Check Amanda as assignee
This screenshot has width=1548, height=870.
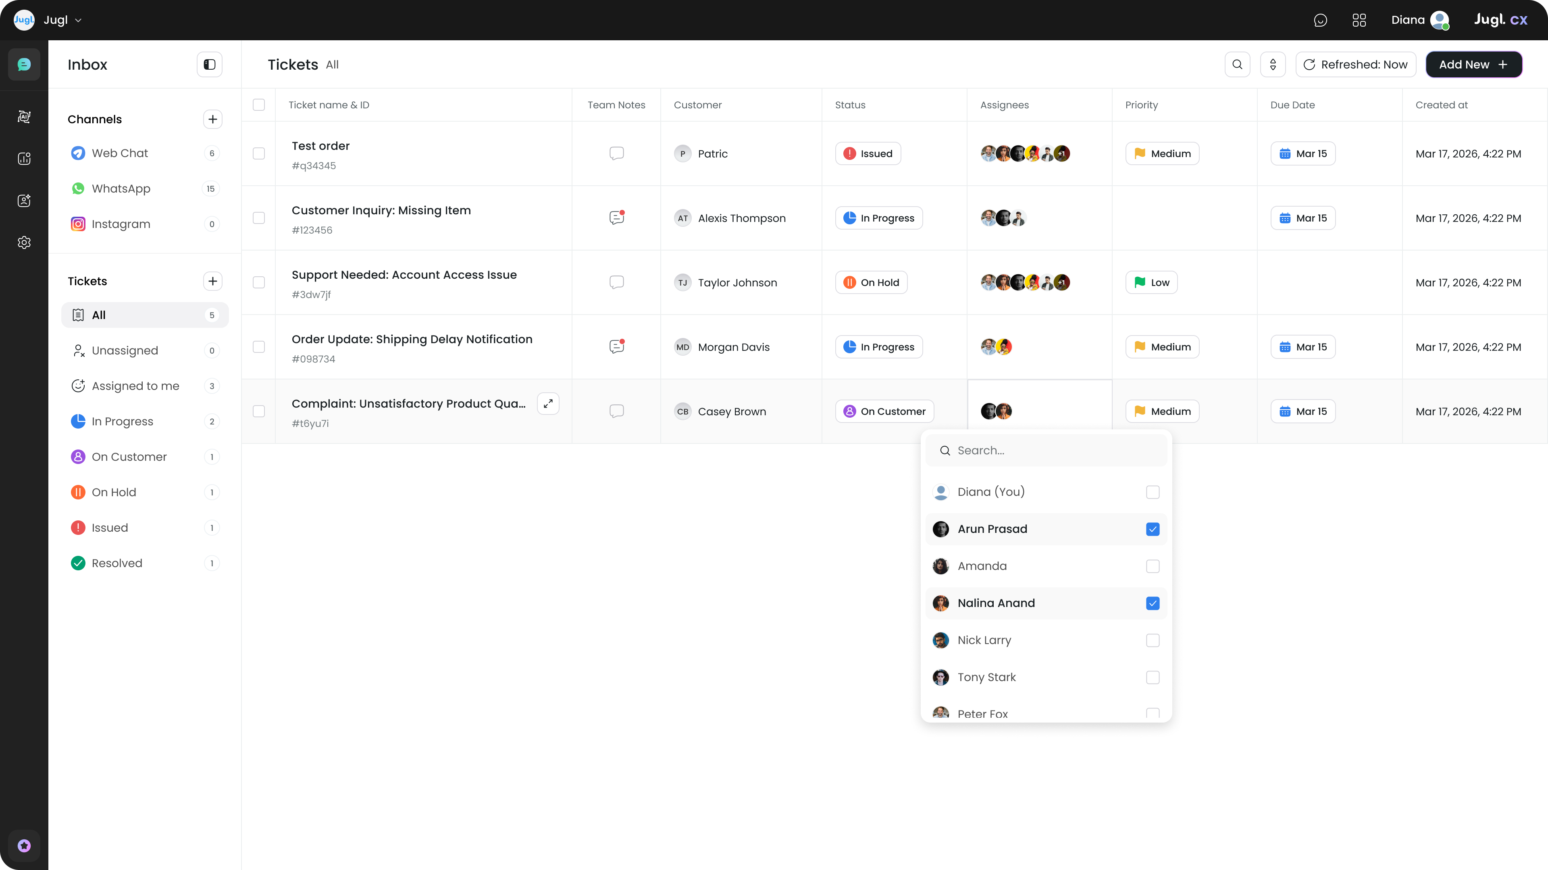click(x=1153, y=566)
